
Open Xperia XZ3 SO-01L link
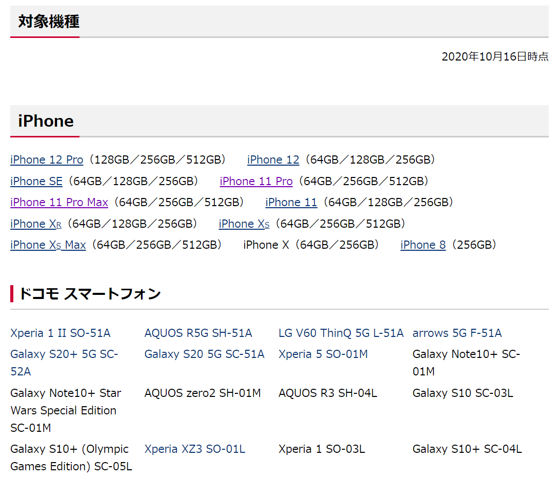point(195,449)
